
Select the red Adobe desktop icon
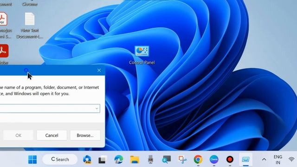(x=4, y=54)
